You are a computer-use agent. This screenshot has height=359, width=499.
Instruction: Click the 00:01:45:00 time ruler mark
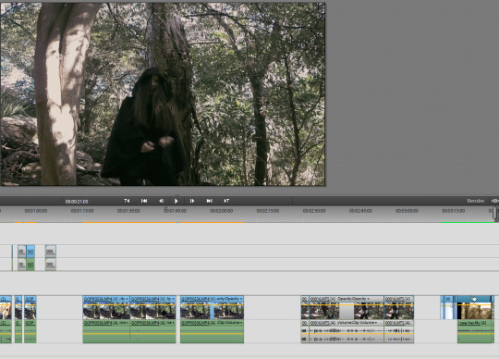point(175,211)
